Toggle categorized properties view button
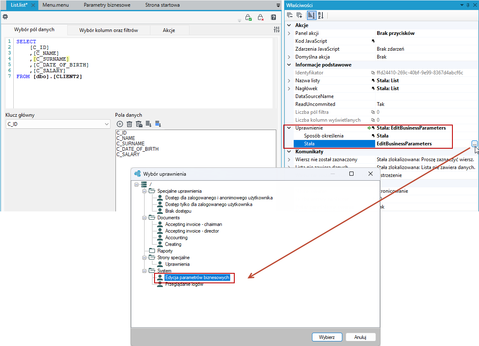The height and width of the screenshot is (346, 479). click(311, 15)
